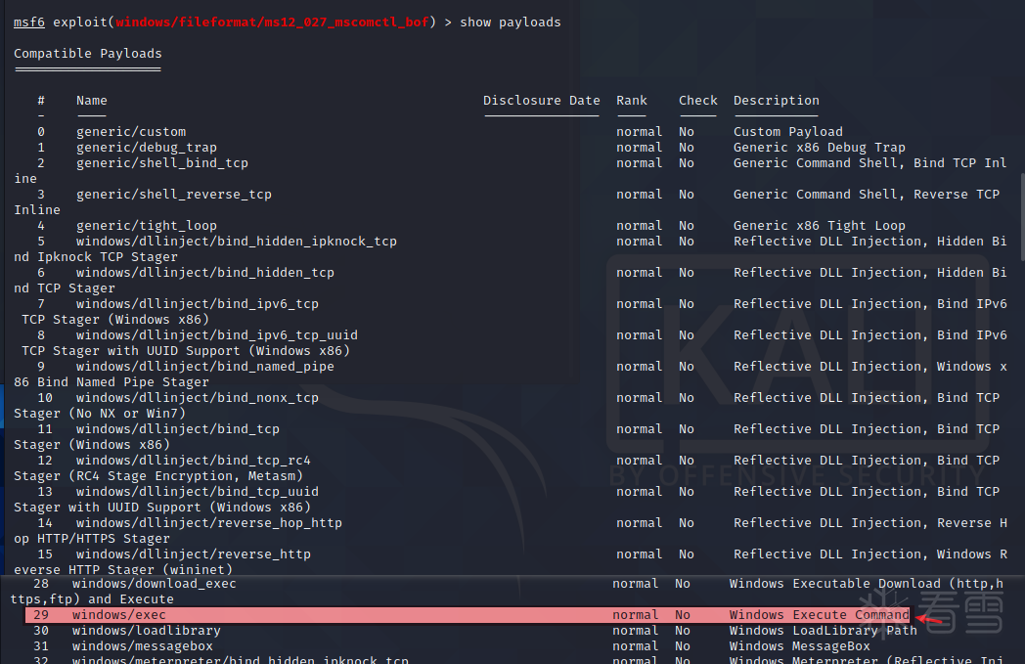
Task: Select the windows/dllinject/reverse_http payload
Action: (194, 554)
